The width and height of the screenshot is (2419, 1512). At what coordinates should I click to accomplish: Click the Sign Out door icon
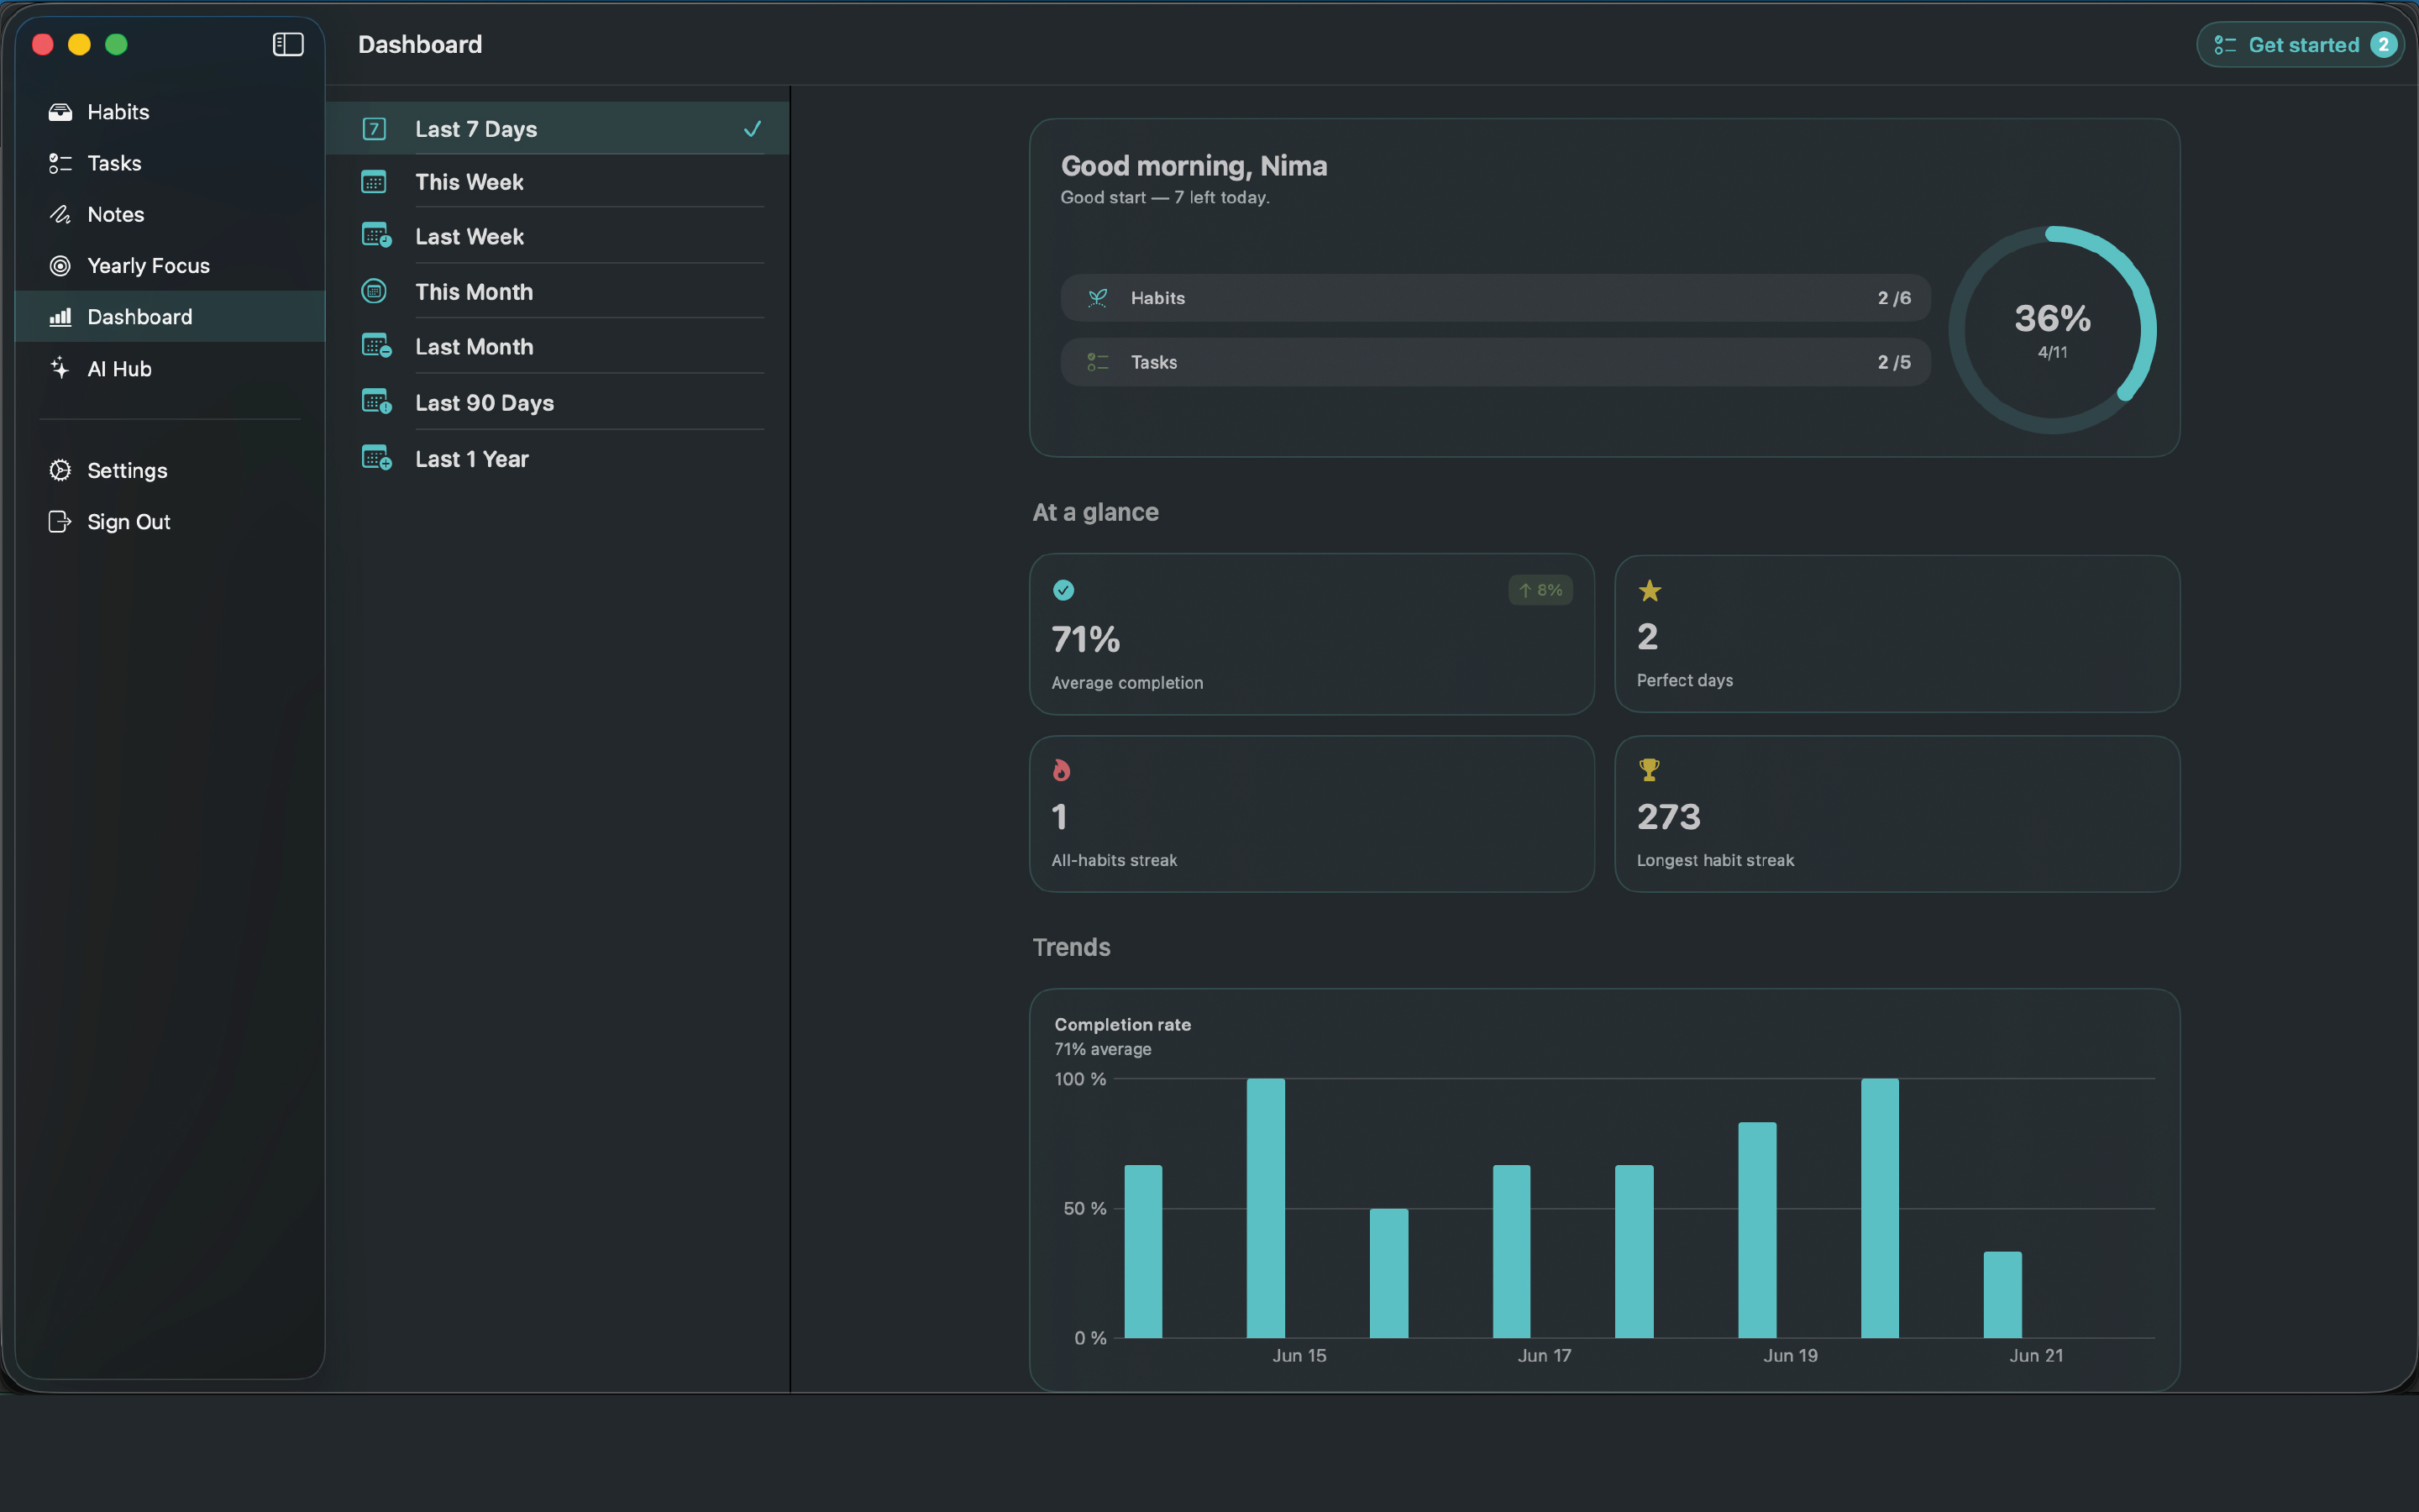click(60, 522)
